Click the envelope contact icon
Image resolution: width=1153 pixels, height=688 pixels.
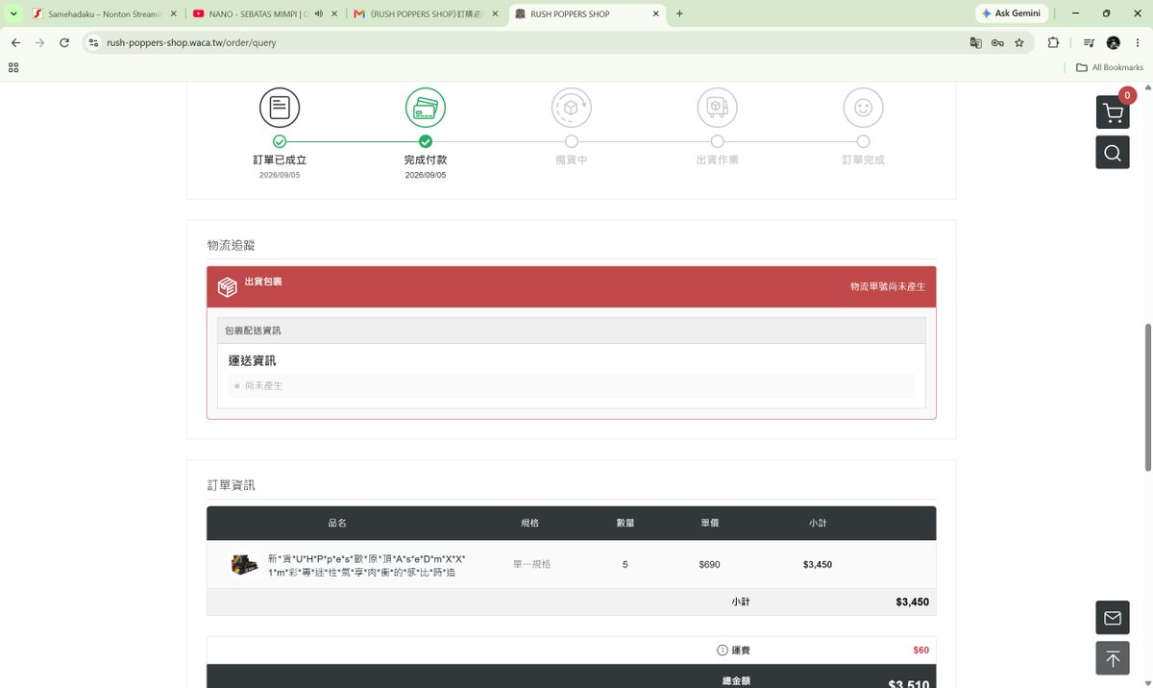point(1113,618)
